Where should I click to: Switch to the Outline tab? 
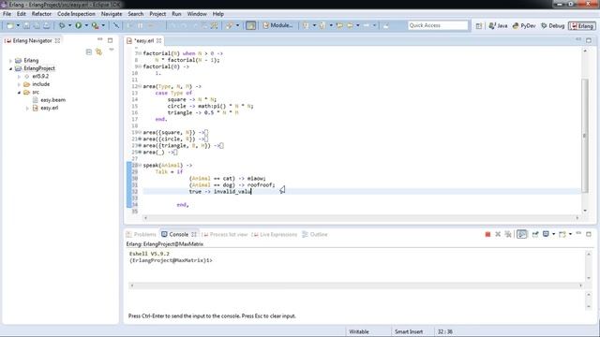[315, 234]
